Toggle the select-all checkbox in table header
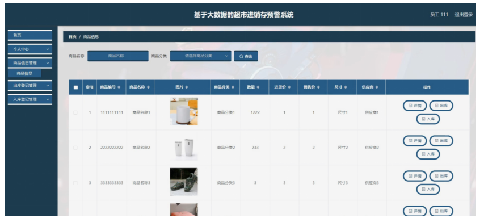The image size is (484, 218). [x=75, y=87]
